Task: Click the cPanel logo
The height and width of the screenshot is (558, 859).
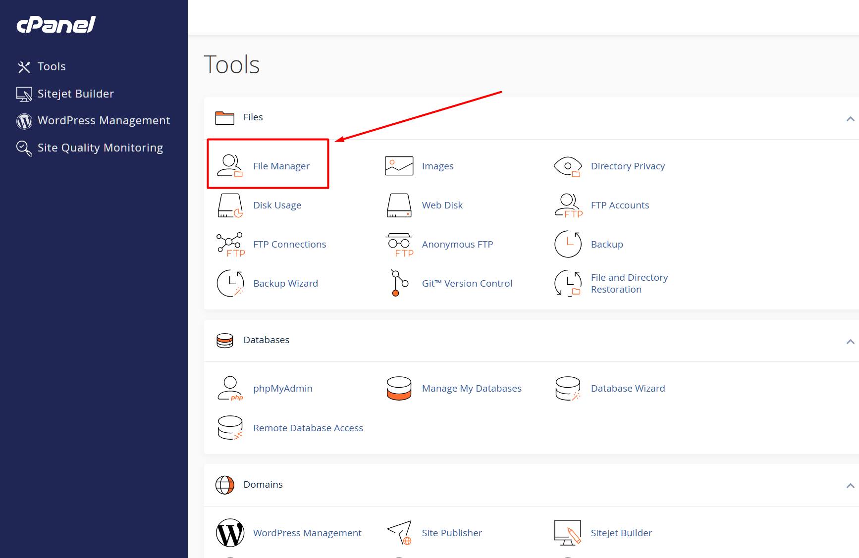Action: 56,25
